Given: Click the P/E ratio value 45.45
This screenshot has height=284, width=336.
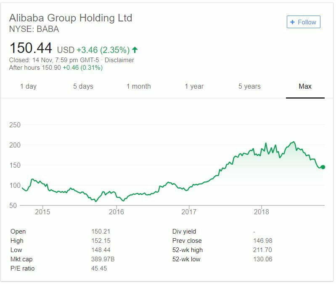Looking at the screenshot, I should (99, 268).
